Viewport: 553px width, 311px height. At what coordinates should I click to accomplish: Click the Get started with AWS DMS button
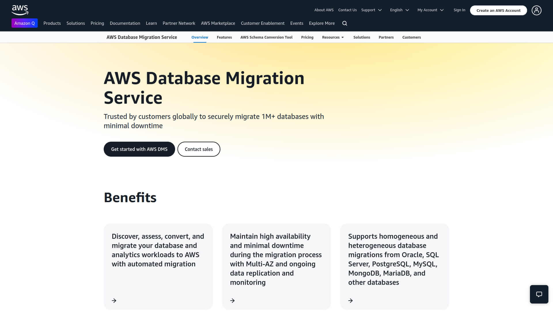pyautogui.click(x=139, y=149)
